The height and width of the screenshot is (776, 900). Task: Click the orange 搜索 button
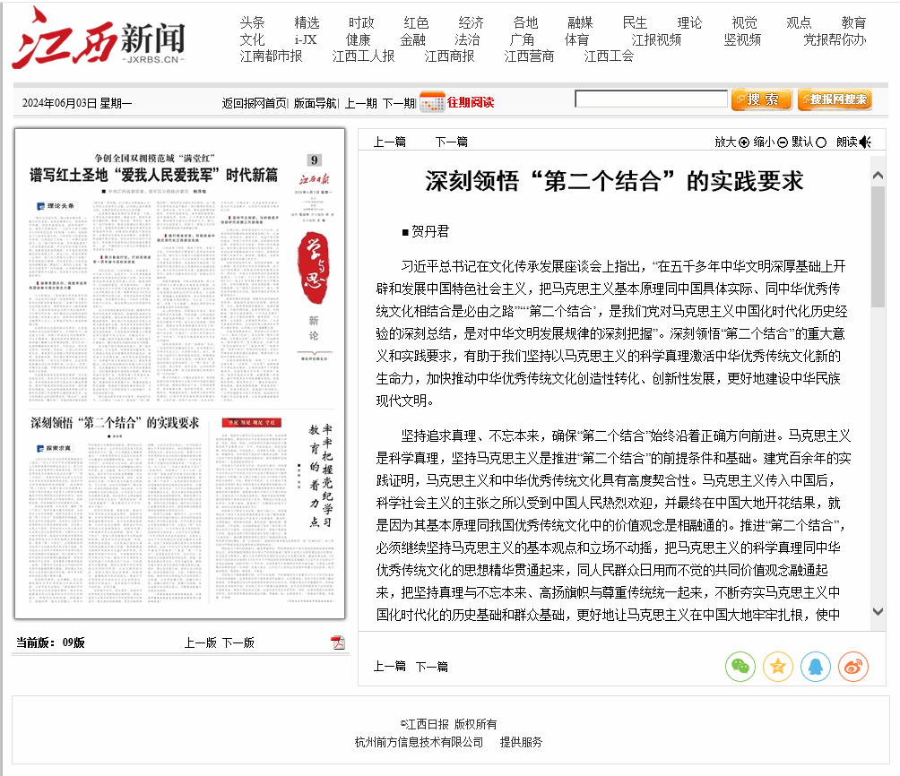pyautogui.click(x=761, y=99)
